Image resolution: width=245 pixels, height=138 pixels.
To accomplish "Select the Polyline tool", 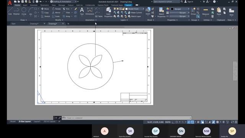I will click(16, 11).
